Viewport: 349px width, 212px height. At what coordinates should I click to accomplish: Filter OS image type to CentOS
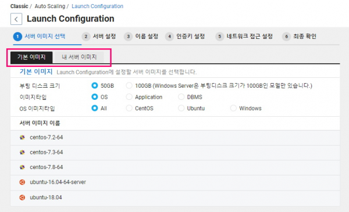pyautogui.click(x=129, y=108)
